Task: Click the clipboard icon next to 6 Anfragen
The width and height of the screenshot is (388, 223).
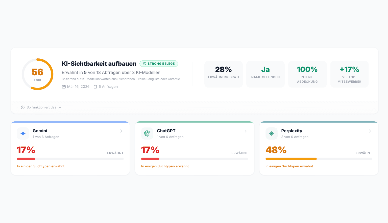Action: (x=95, y=87)
